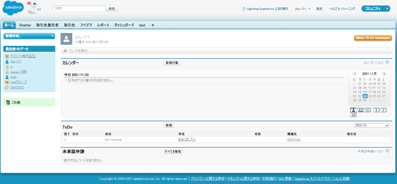Open Salesforce モバイルアプリケーションに移動 link
This screenshot has height=184, width=397.
pyautogui.click(x=322, y=178)
